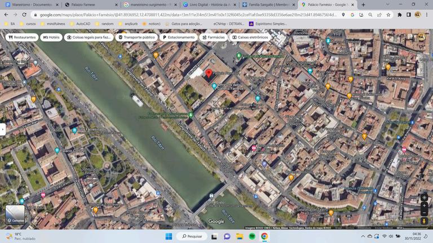Click the Affreschi della Galleria Farnese marker
433x243 pixels.
(214, 87)
